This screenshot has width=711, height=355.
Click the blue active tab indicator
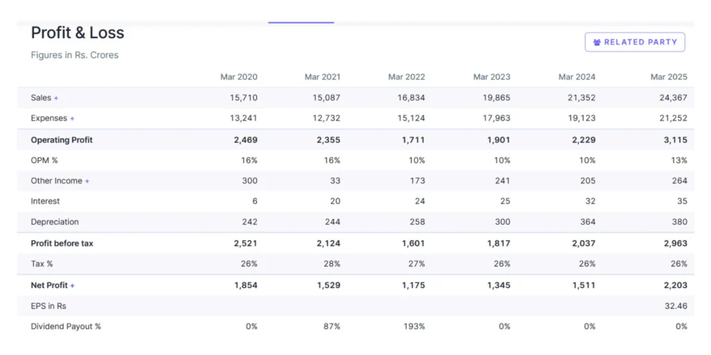[301, 22]
